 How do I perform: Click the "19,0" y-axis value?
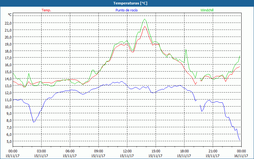(x=8, y=44)
